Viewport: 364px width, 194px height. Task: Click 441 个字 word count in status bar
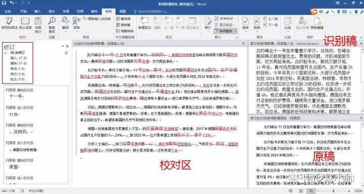point(8,191)
